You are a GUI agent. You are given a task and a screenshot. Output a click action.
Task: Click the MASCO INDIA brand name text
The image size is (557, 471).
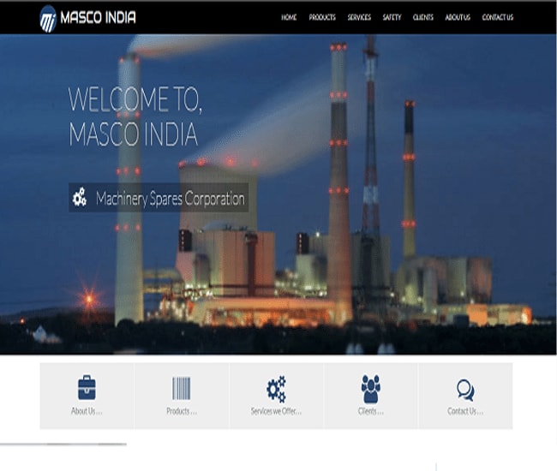(x=98, y=17)
